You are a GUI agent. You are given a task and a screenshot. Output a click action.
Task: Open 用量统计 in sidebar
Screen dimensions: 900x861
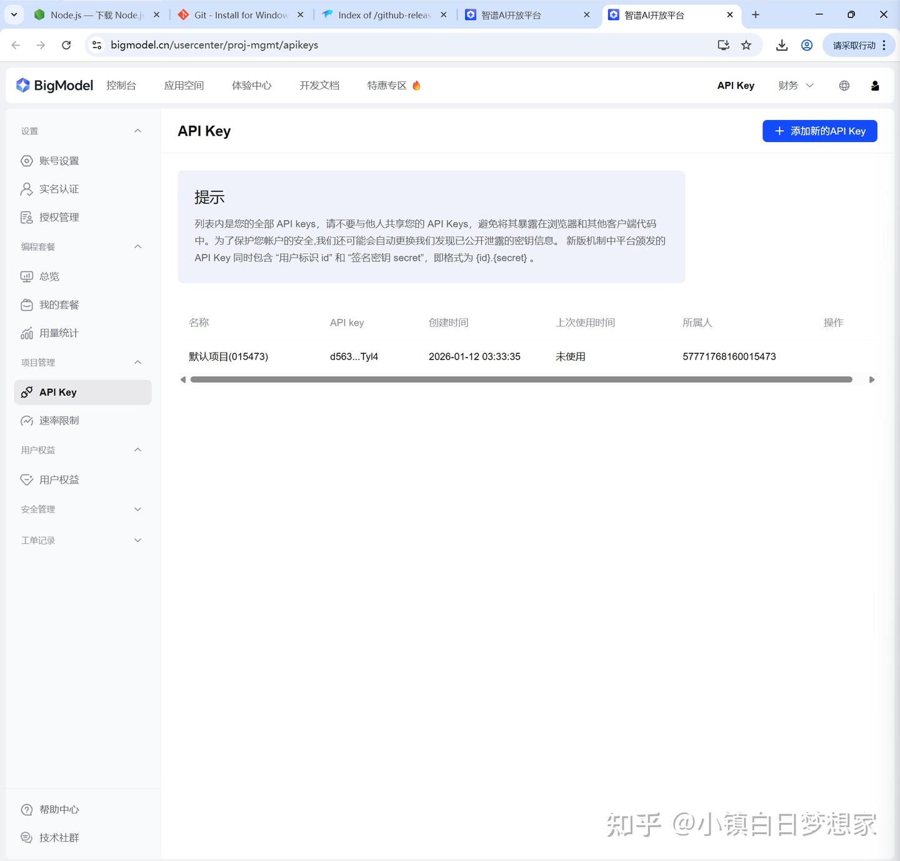coord(59,333)
